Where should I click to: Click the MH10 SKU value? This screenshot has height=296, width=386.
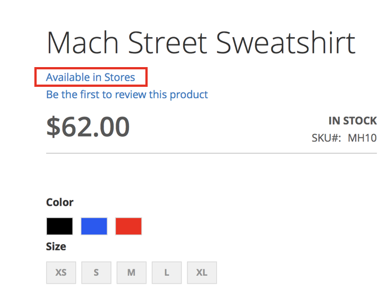(362, 138)
